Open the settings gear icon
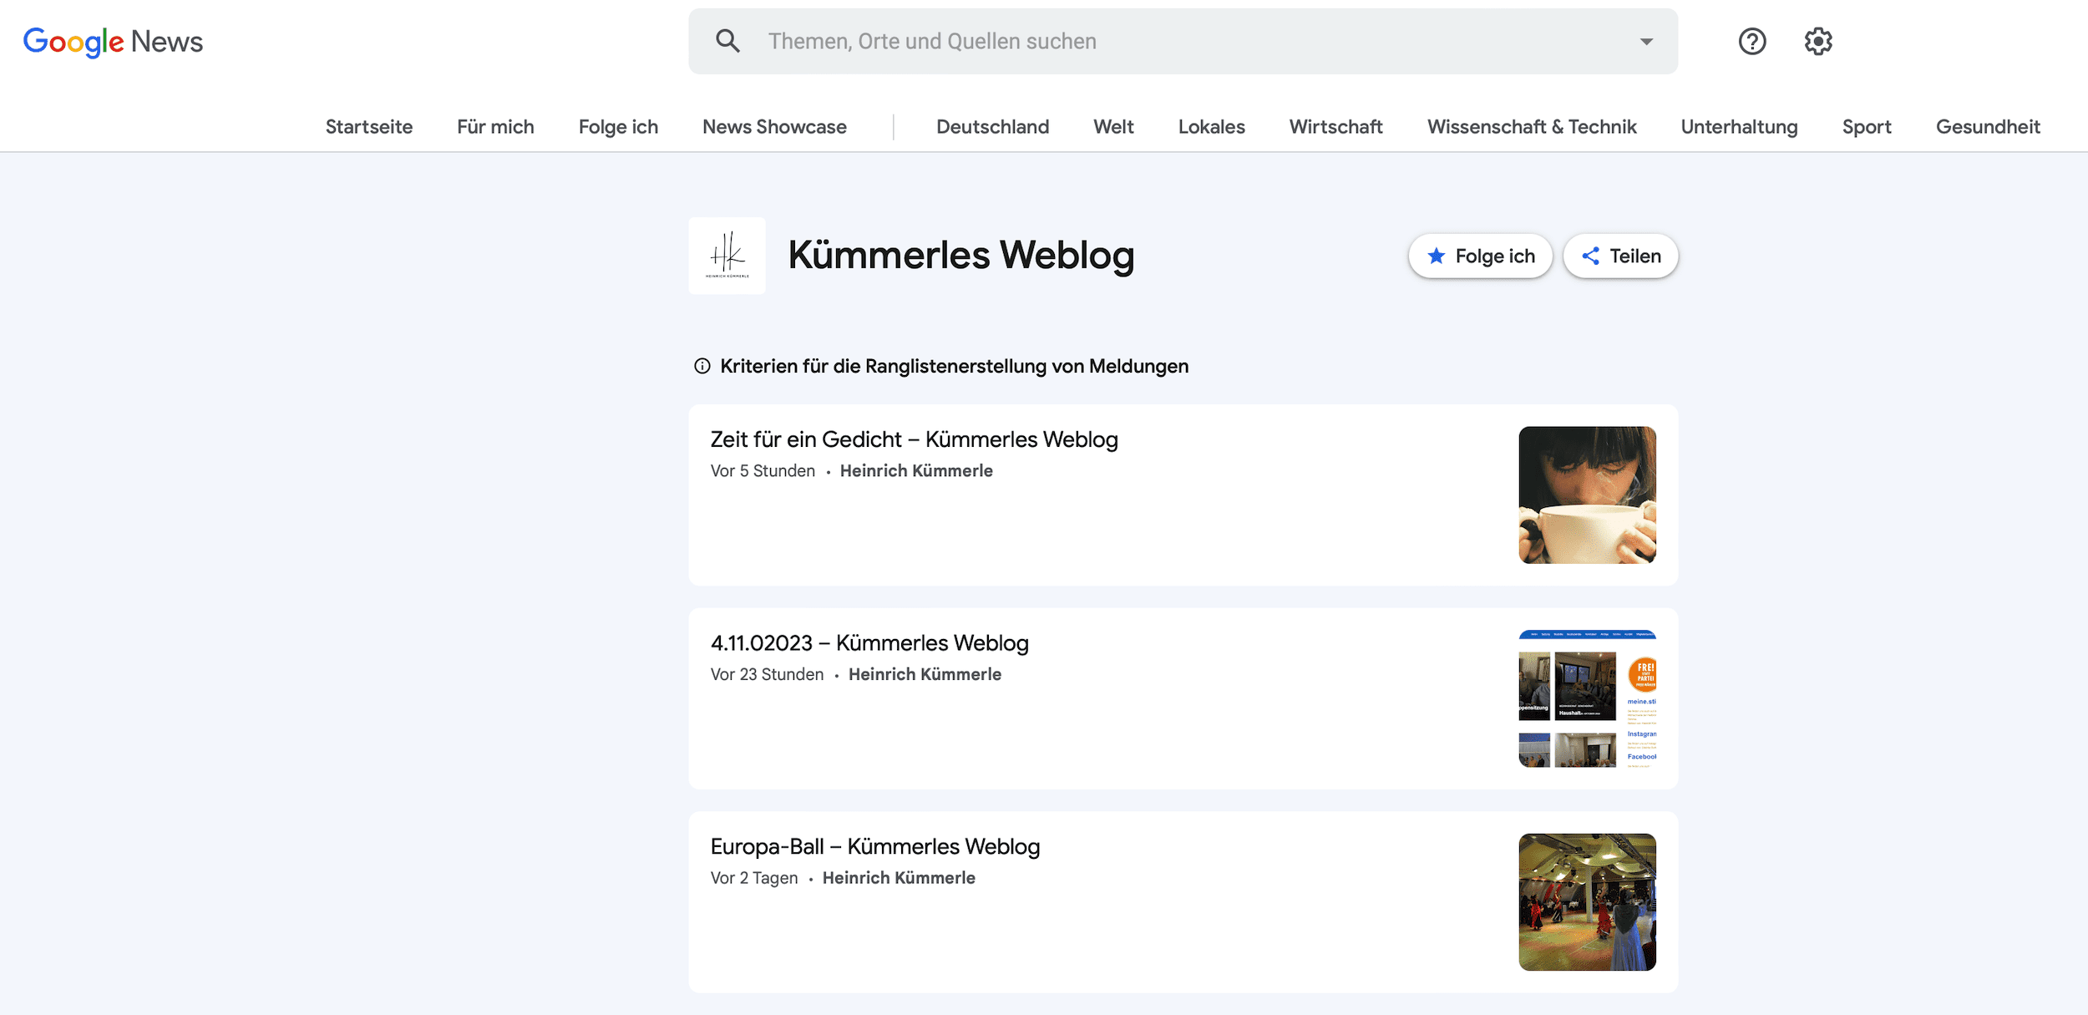Screen dimensions: 2088x1015 coord(1818,41)
